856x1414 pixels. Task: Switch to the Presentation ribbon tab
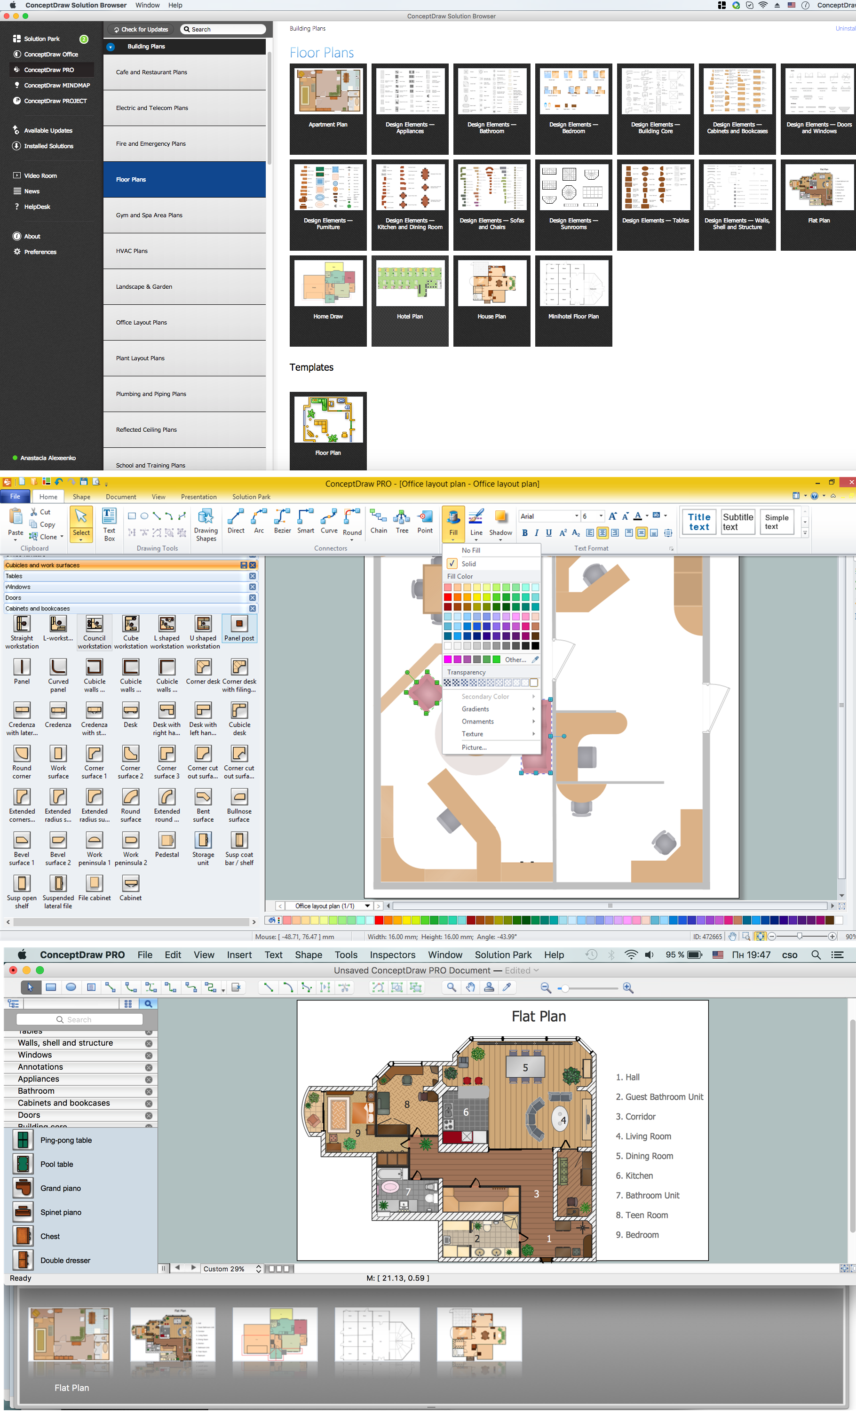pyautogui.click(x=198, y=497)
